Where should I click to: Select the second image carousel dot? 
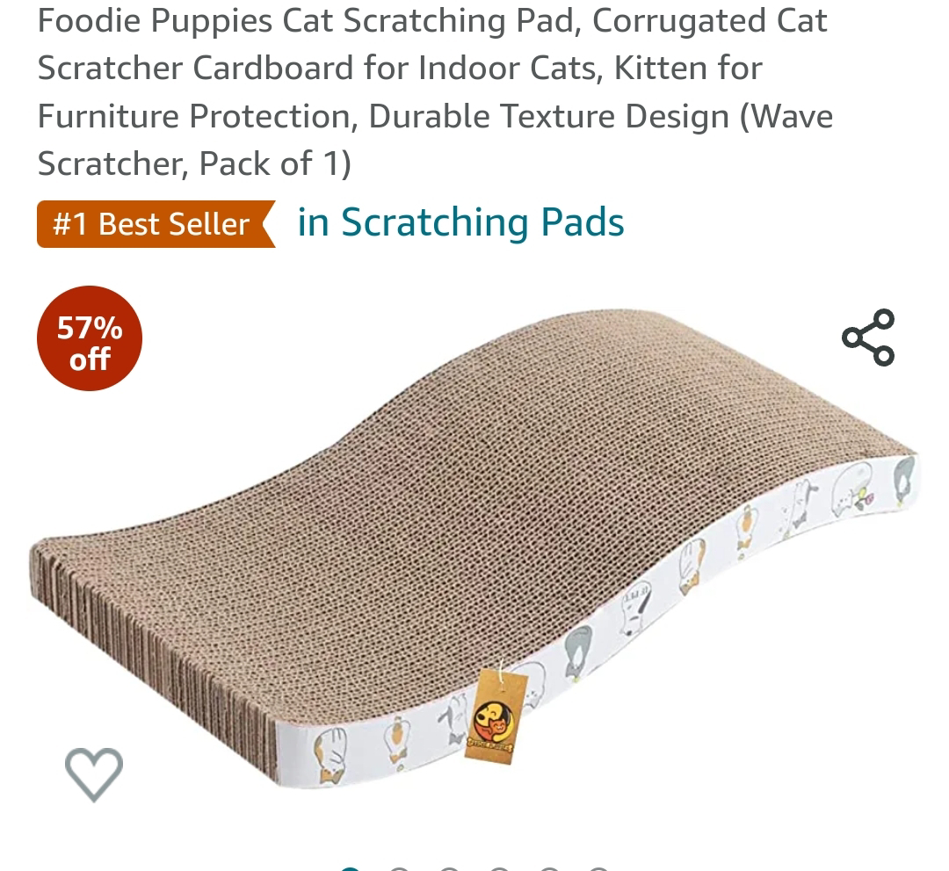[400, 869]
